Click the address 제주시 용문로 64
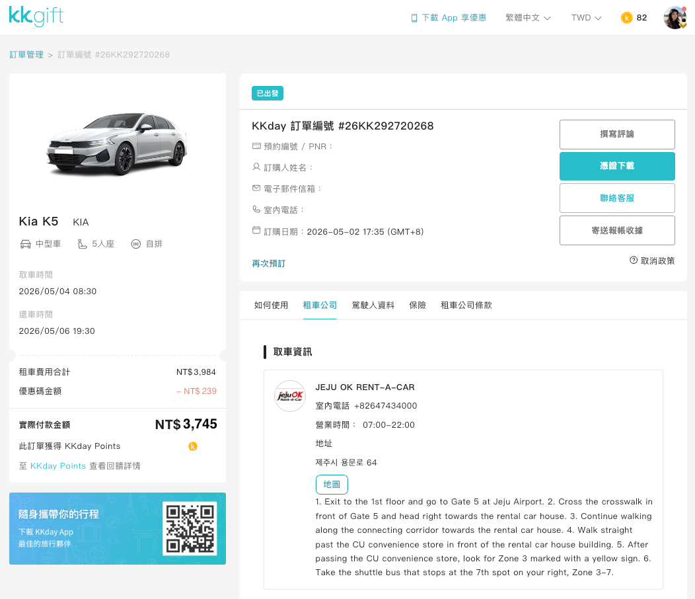 point(346,462)
